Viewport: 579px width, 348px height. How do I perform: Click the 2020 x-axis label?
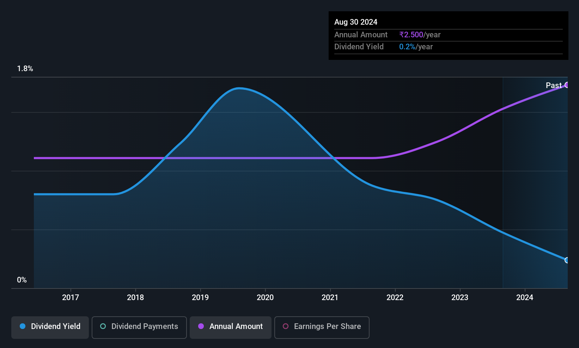(265, 298)
